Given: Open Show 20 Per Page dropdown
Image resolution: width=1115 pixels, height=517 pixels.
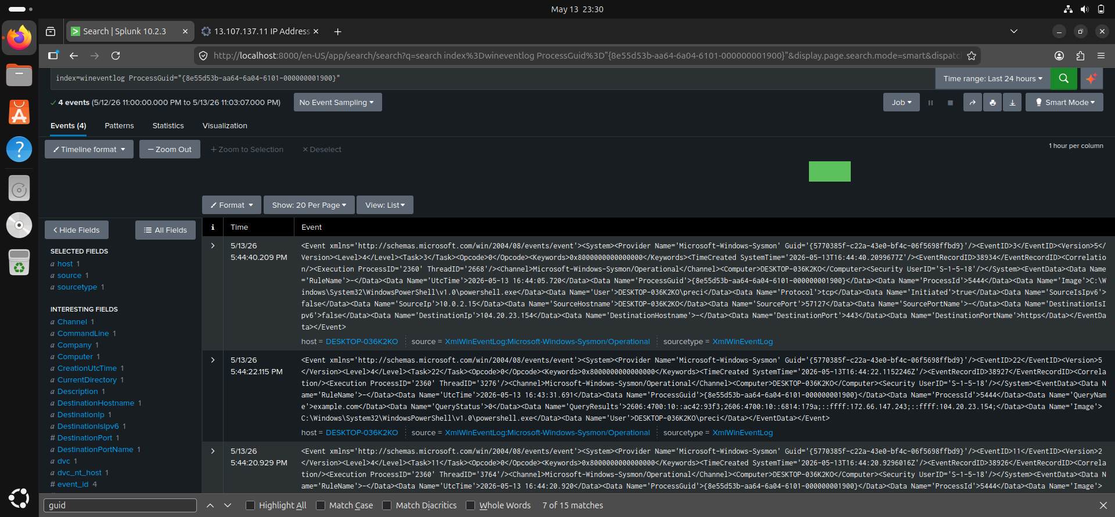Looking at the screenshot, I should pos(309,205).
